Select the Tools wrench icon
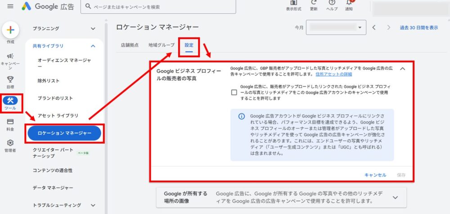The height and width of the screenshot is (214, 450). click(x=10, y=100)
